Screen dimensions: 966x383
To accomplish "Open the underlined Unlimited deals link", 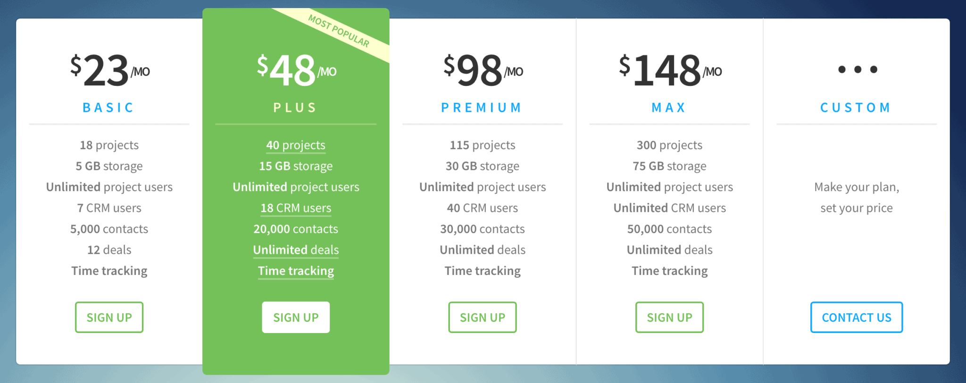I will pyautogui.click(x=296, y=250).
